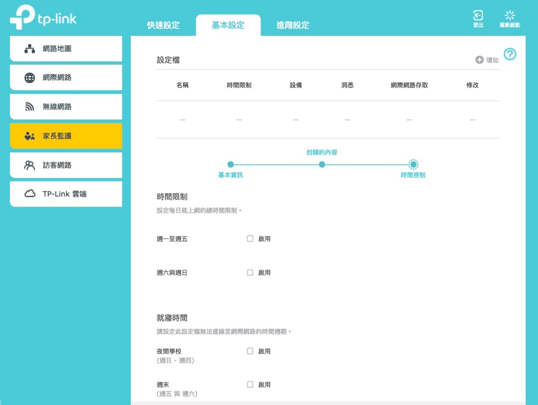Image resolution: width=538 pixels, height=405 pixels.
Task: Open 網路地圖 network map icon
Action: tap(30, 49)
